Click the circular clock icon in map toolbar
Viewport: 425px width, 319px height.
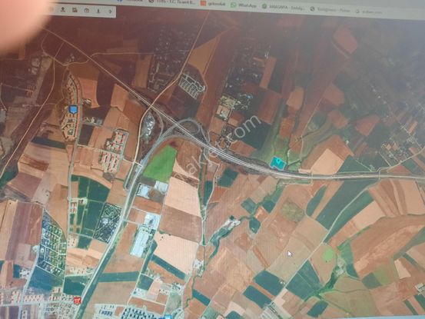click(x=87, y=10)
